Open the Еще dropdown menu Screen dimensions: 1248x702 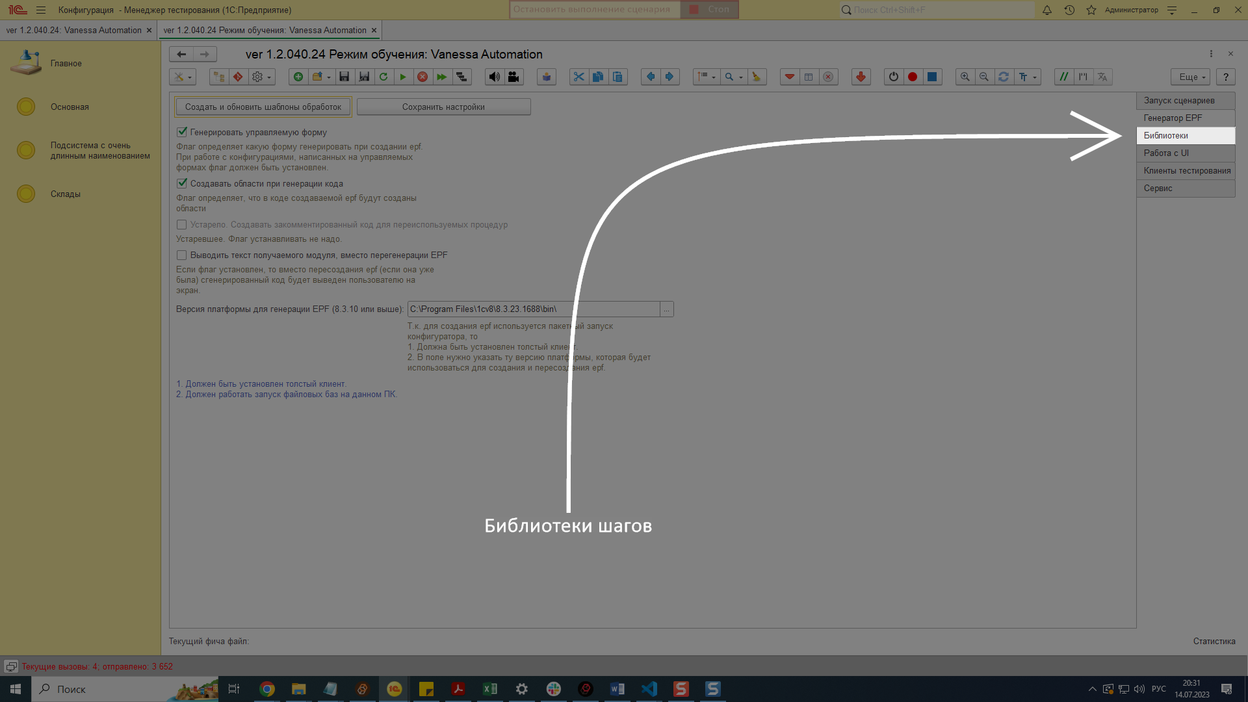[1191, 77]
